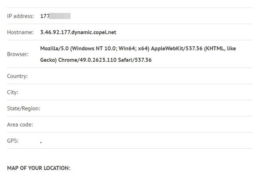The height and width of the screenshot is (180, 262).
Task: Click the Country label
Action: [x=17, y=76]
